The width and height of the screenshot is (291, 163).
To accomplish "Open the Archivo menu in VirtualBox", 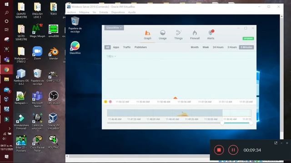I will tap(71, 12).
